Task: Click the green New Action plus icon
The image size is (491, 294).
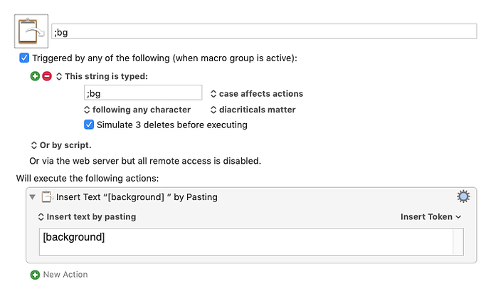Action: pyautogui.click(x=35, y=275)
